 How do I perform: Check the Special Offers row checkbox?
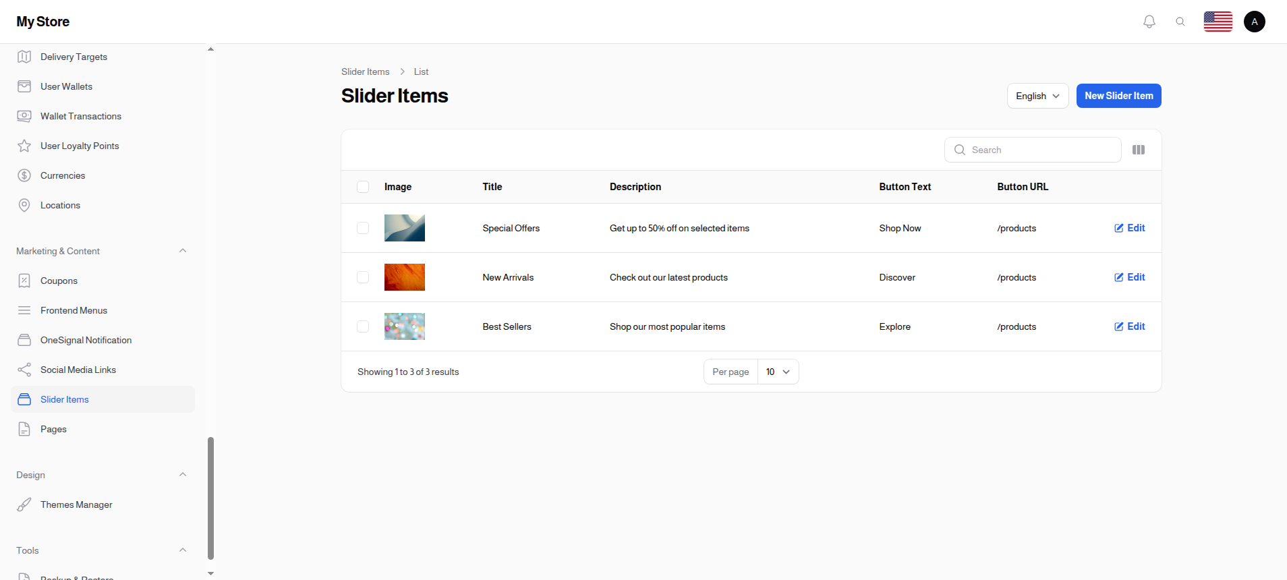pyautogui.click(x=363, y=228)
